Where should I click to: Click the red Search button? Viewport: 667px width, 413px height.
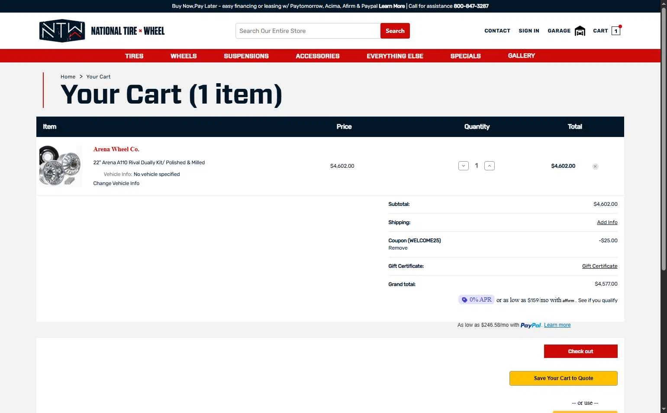[395, 31]
